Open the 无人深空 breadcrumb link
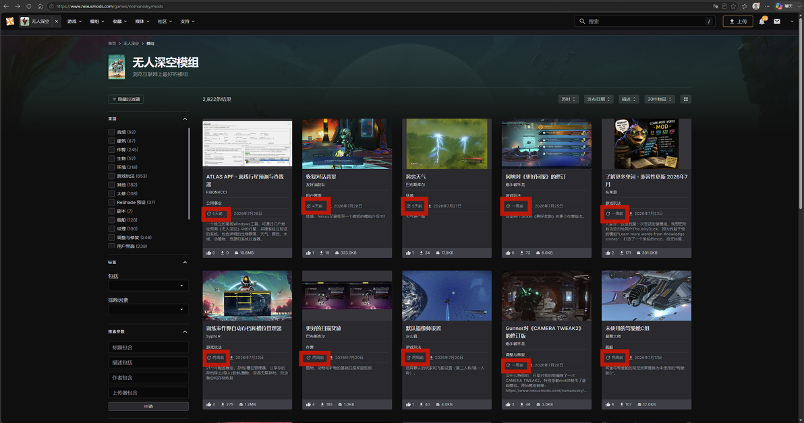This screenshot has height=423, width=804. point(131,44)
